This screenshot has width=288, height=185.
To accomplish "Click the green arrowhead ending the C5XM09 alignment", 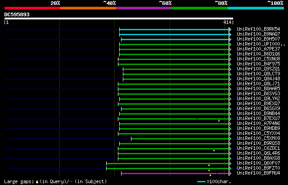I will (x=230, y=139).
